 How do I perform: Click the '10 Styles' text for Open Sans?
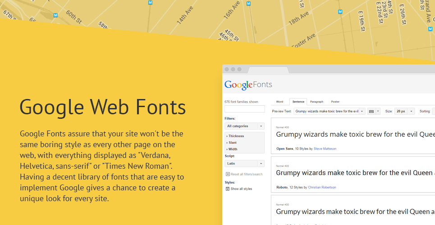(302, 149)
